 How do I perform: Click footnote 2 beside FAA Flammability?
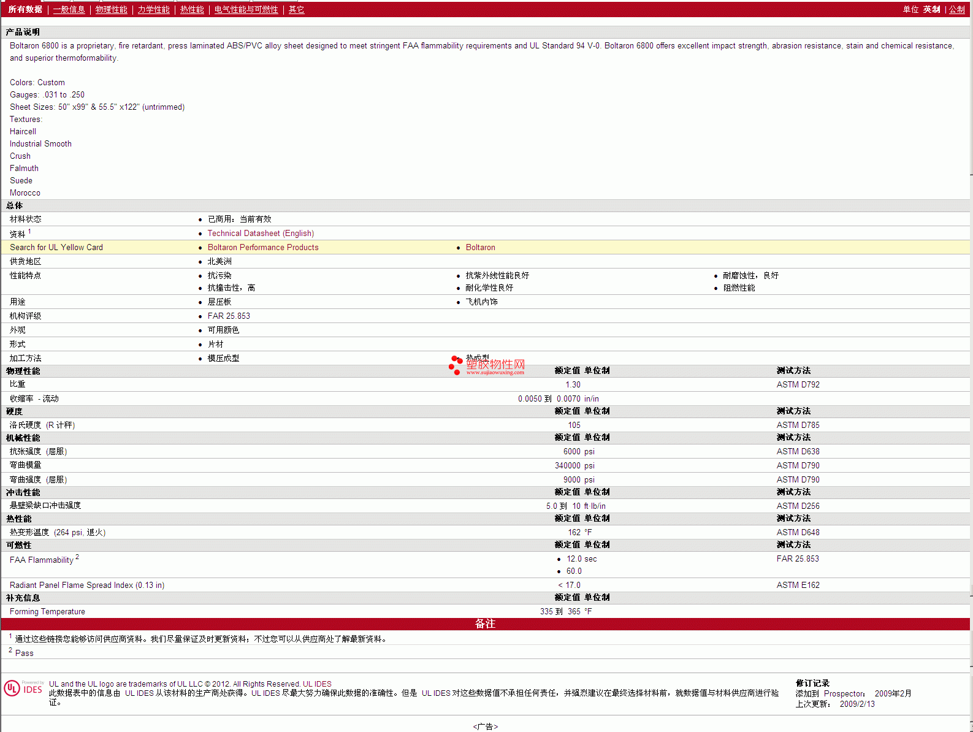(77, 557)
